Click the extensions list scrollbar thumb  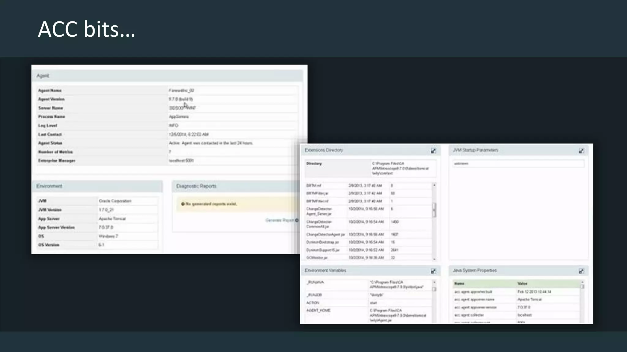(x=434, y=210)
